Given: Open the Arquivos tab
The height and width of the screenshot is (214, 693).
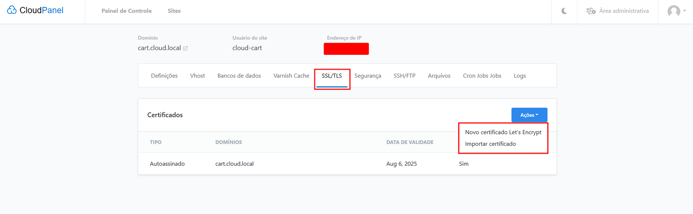Looking at the screenshot, I should [x=439, y=76].
